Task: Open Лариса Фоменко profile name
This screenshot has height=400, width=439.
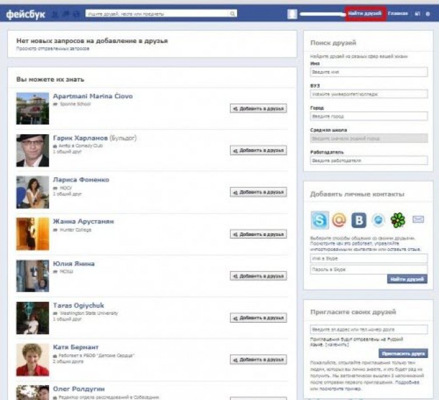Action: [81, 179]
